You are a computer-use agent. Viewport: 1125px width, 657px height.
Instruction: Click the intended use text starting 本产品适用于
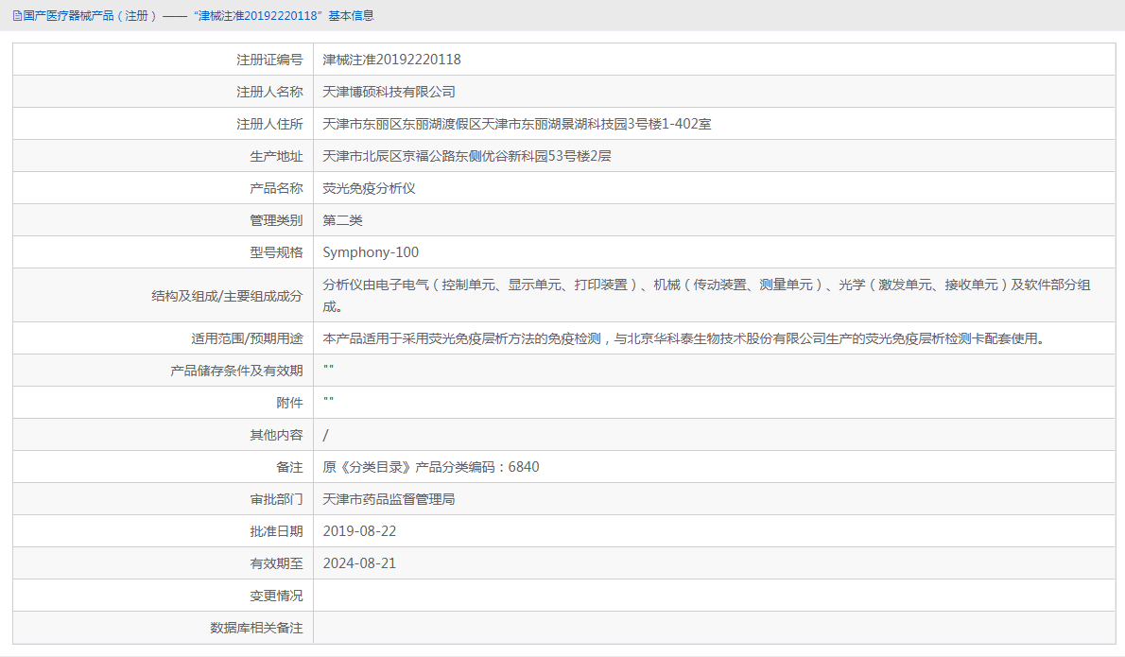click(x=683, y=338)
